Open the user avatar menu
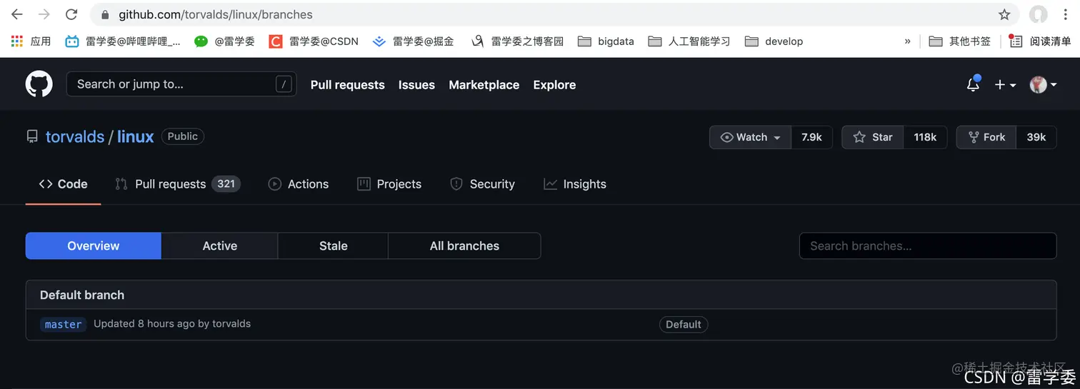Image resolution: width=1080 pixels, height=389 pixels. (x=1043, y=85)
